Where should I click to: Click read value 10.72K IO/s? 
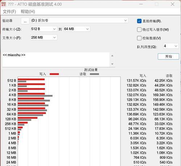point(164,134)
